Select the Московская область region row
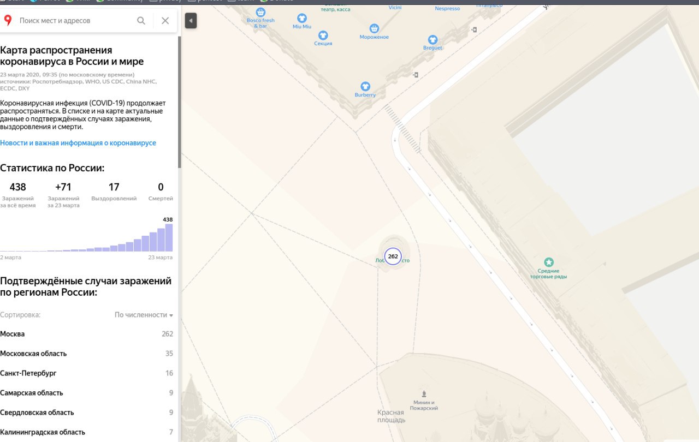Viewport: 699px width, 442px height. coord(87,354)
